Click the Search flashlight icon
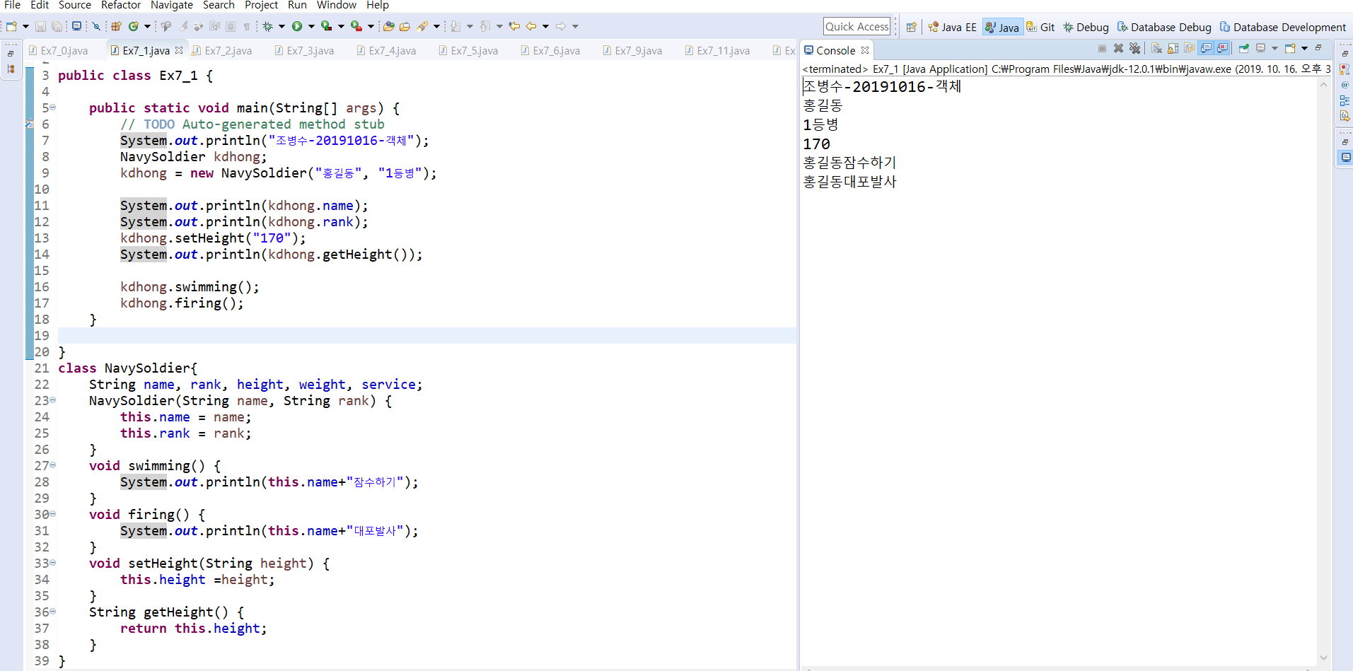Image resolution: width=1353 pixels, height=671 pixels. (x=422, y=26)
